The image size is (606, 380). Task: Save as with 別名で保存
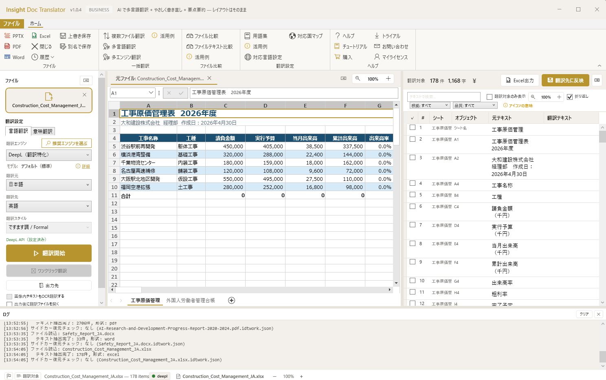click(x=75, y=46)
